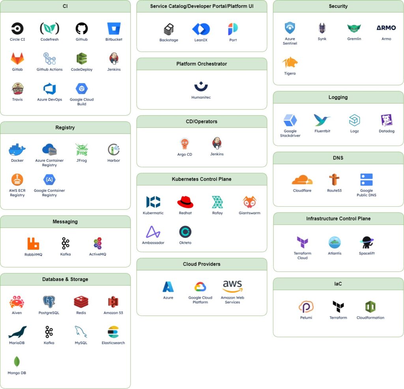The image size is (404, 389).
Task: Click the Cloudformation icon
Action: [x=370, y=307]
